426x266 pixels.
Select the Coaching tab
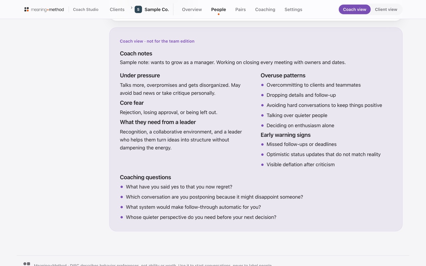coord(265,9)
